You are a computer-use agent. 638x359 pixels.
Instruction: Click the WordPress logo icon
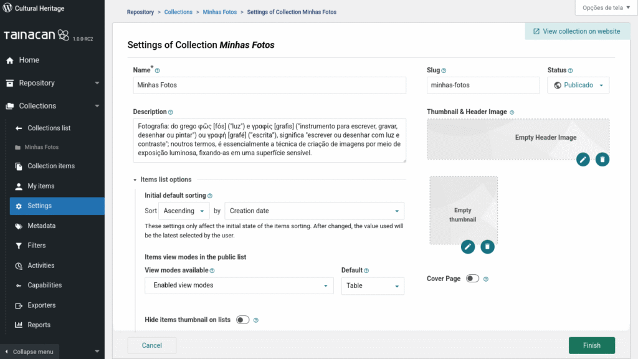pyautogui.click(x=7, y=9)
